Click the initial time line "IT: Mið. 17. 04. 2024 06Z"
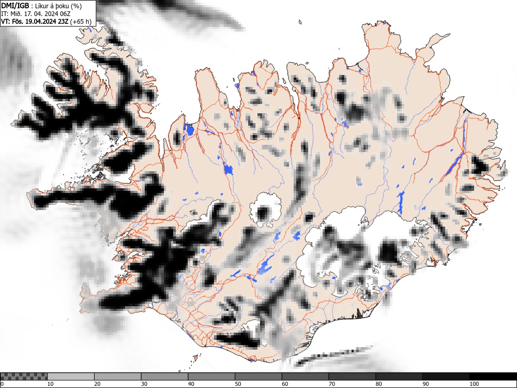The image size is (517, 388). click(x=36, y=14)
